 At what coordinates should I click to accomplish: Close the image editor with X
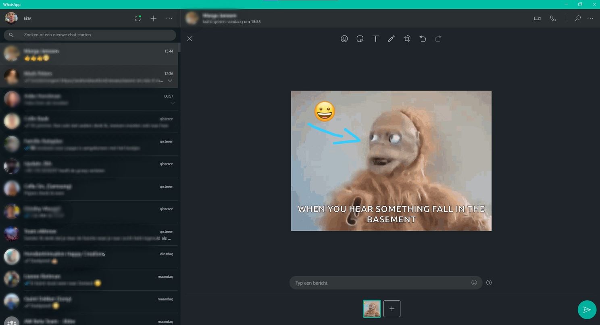click(x=190, y=39)
